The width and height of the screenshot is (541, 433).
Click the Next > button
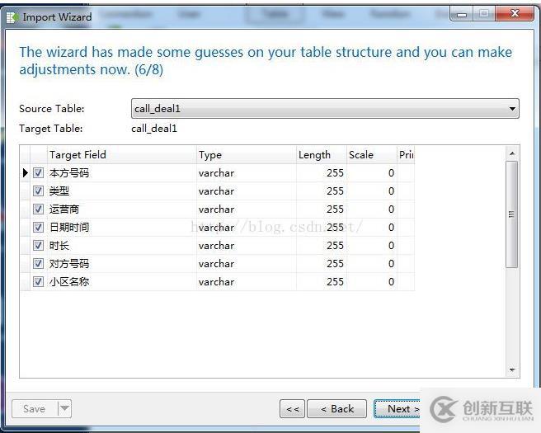pos(397,409)
